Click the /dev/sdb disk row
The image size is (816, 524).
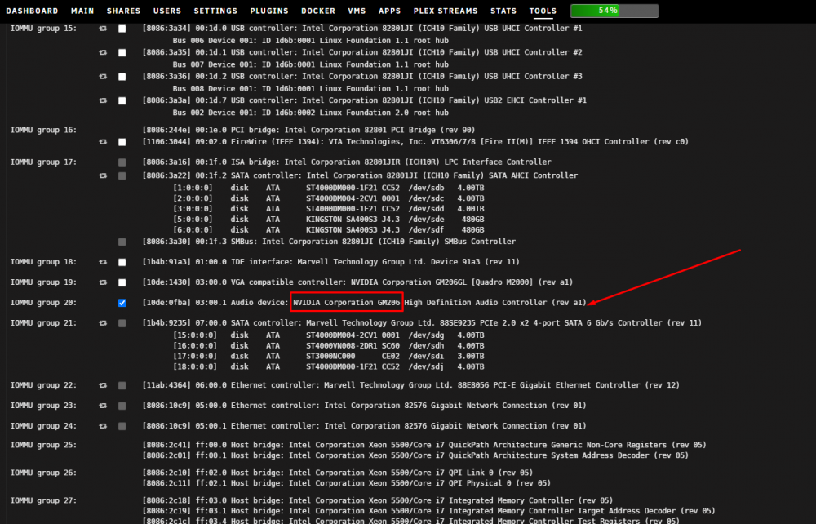tap(328, 188)
